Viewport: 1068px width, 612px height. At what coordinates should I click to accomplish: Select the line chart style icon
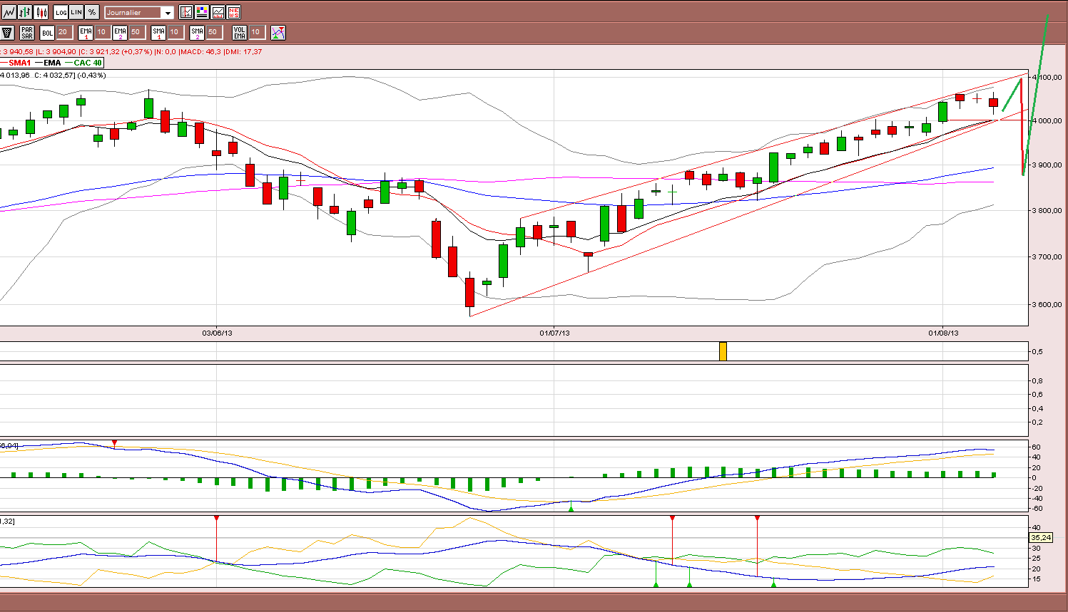point(9,12)
